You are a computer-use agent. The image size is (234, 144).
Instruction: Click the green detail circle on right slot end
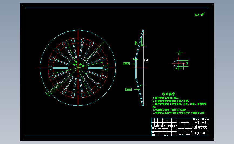click(105, 68)
